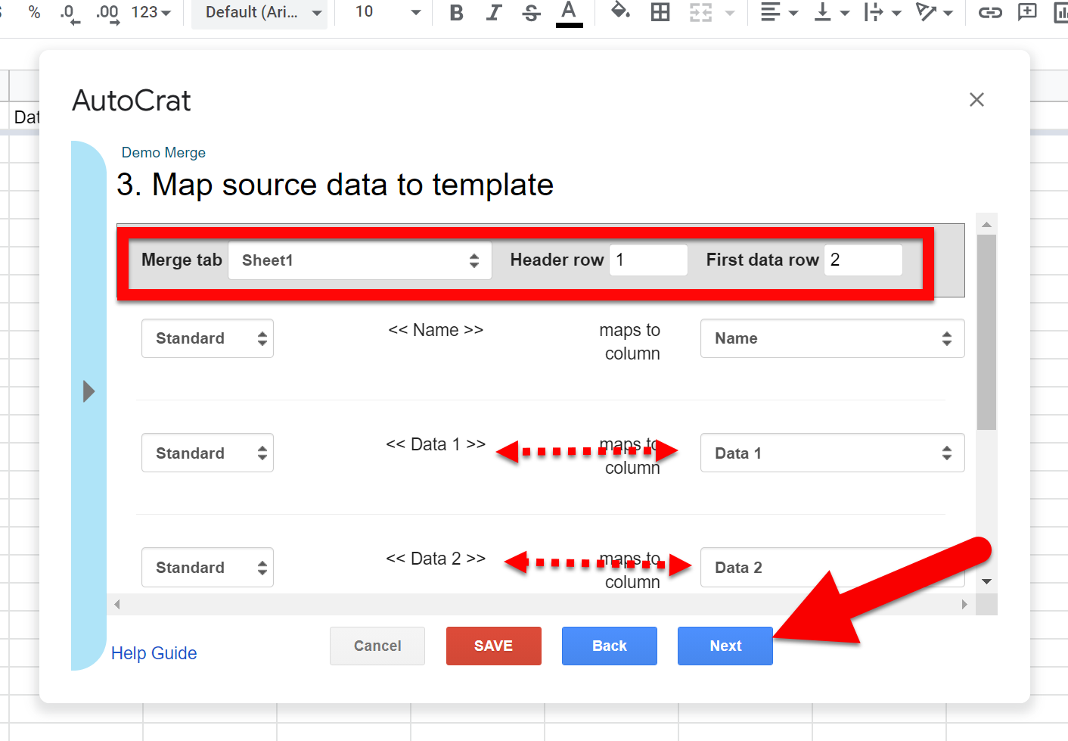Image resolution: width=1068 pixels, height=741 pixels.
Task: Click the horizontal scroll right arrow
Action: click(964, 604)
